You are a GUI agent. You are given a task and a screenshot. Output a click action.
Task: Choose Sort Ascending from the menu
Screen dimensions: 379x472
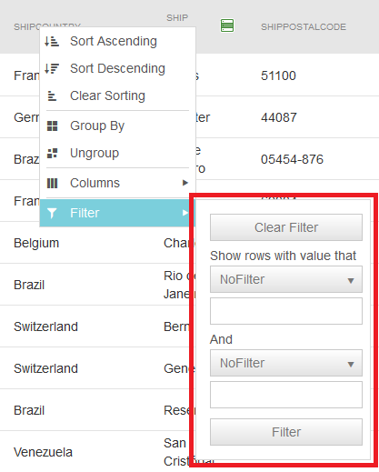pyautogui.click(x=117, y=41)
